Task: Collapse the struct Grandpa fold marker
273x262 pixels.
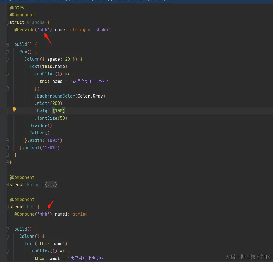Action: (7, 22)
